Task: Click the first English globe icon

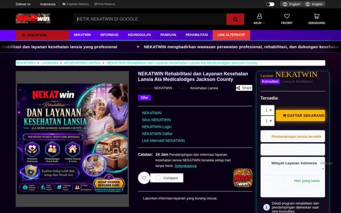Action: 285,4
